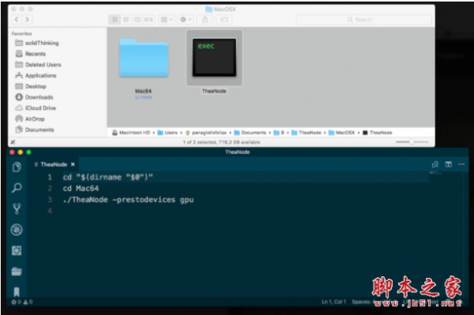Select solidThinking in Finder sidebar

point(42,43)
